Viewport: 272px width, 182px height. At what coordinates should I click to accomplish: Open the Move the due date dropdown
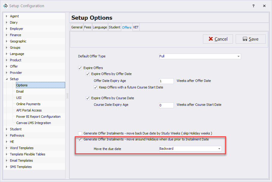click(x=219, y=149)
